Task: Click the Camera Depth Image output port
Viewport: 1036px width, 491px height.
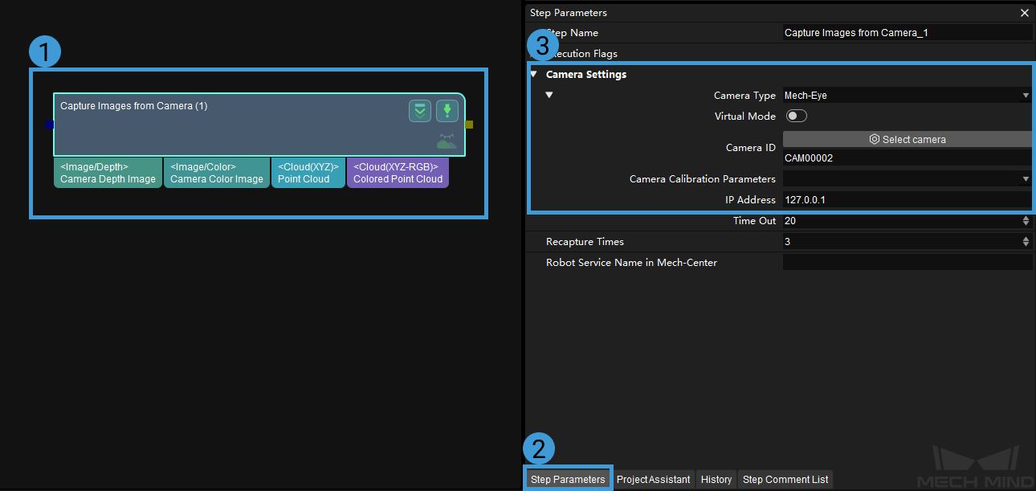Action: [x=108, y=173]
